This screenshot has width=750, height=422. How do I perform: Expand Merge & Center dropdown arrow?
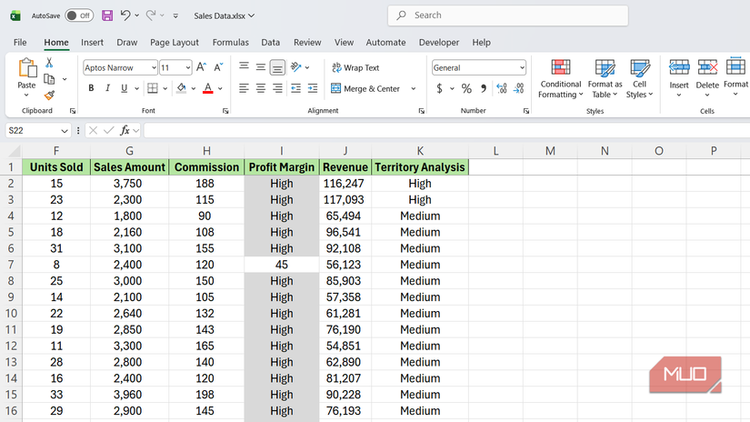pos(414,88)
